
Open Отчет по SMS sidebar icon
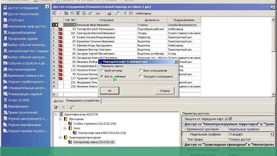click(x=5, y=100)
